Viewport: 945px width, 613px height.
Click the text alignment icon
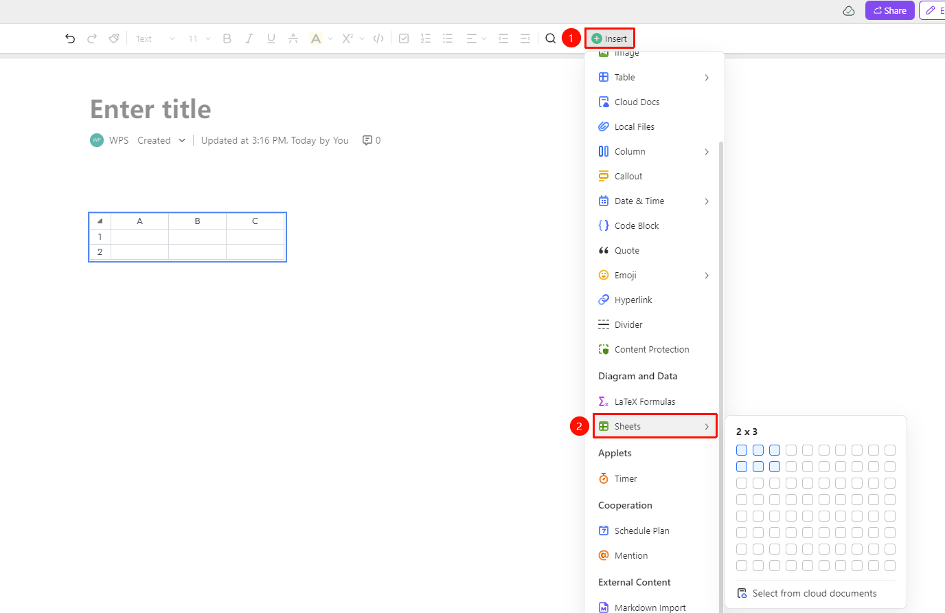[x=472, y=38]
